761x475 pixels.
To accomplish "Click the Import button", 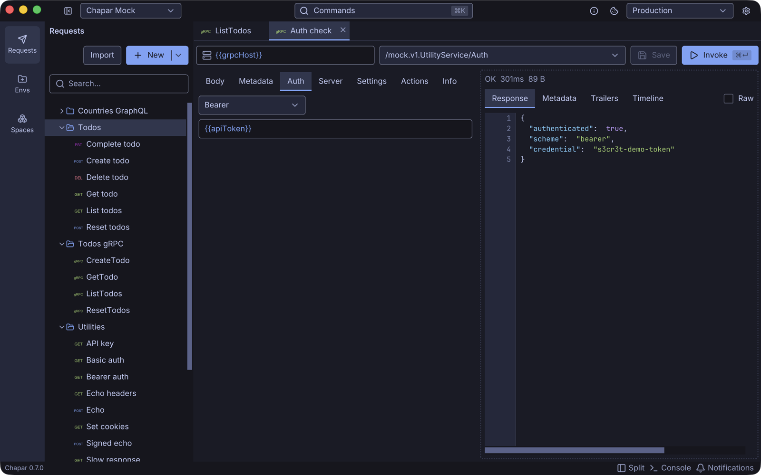I will tap(102, 55).
